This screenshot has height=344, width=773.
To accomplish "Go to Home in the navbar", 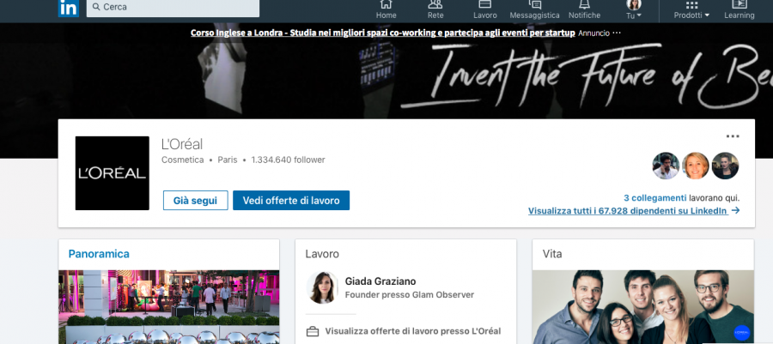I will pyautogui.click(x=386, y=9).
